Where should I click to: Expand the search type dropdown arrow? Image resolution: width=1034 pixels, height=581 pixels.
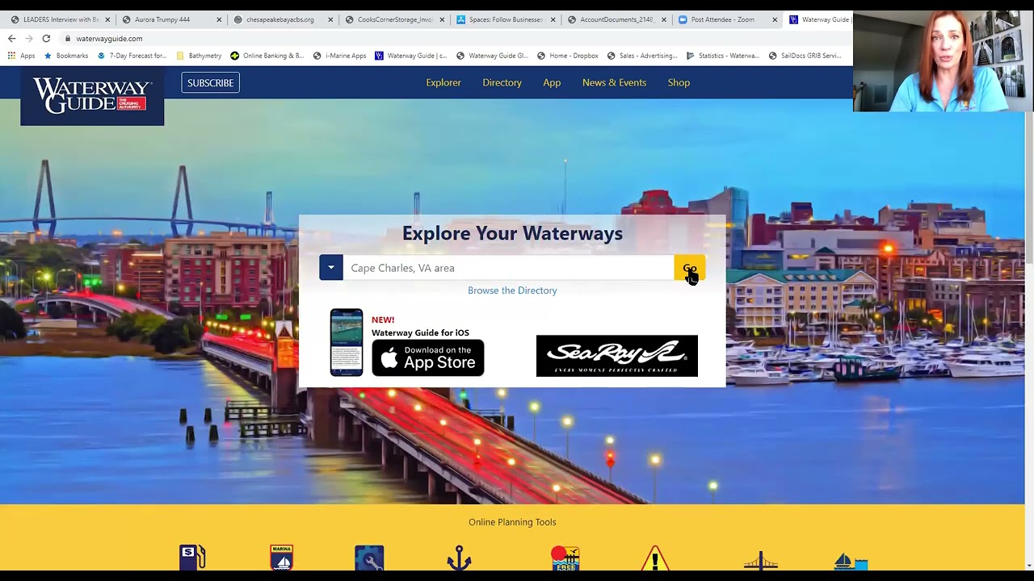(331, 268)
